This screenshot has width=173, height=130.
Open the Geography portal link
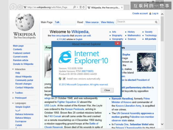(x=118, y=39)
